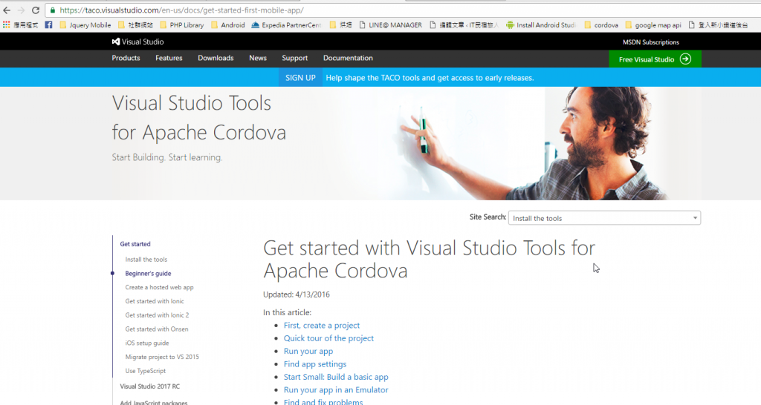The image size is (761, 405).
Task: Click the SIGN UP button in the blue banner
Action: tap(300, 77)
